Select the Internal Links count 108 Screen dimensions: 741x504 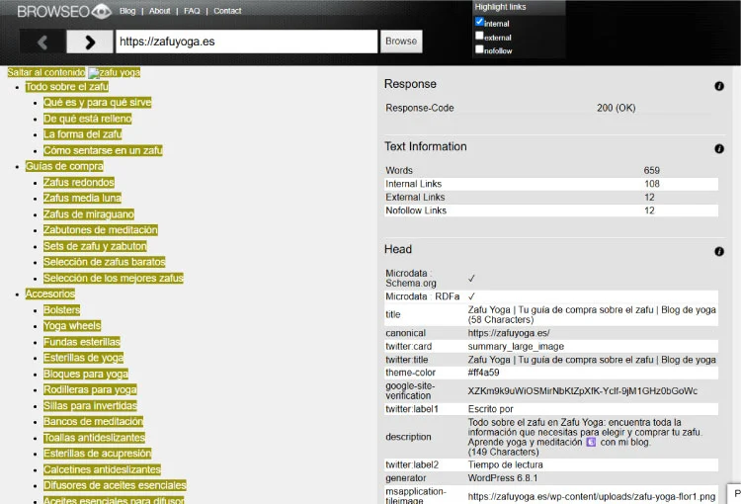pyautogui.click(x=652, y=184)
